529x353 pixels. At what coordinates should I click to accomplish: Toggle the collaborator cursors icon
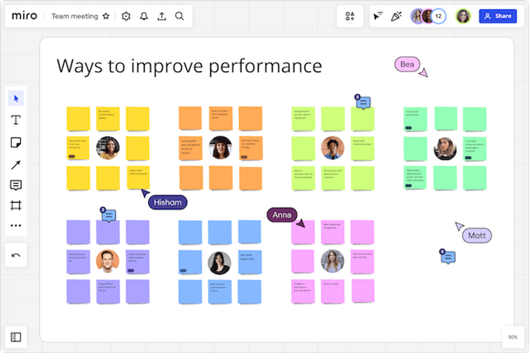378,16
